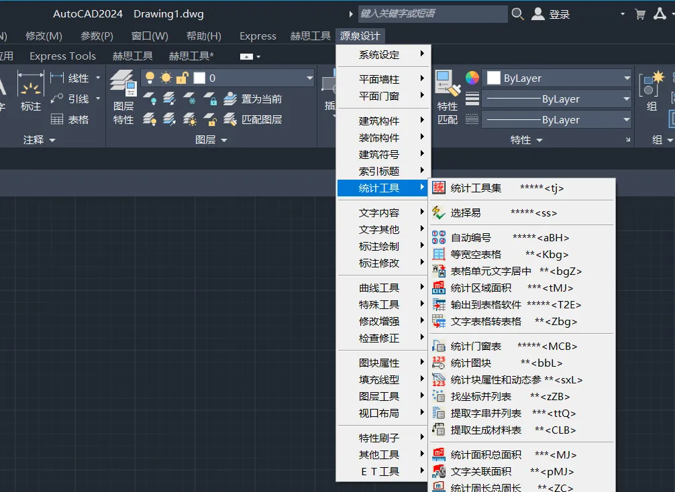Viewport: 675px width, 492px height.
Task: Choose 输出到表格软件 export icon
Action: [438, 304]
